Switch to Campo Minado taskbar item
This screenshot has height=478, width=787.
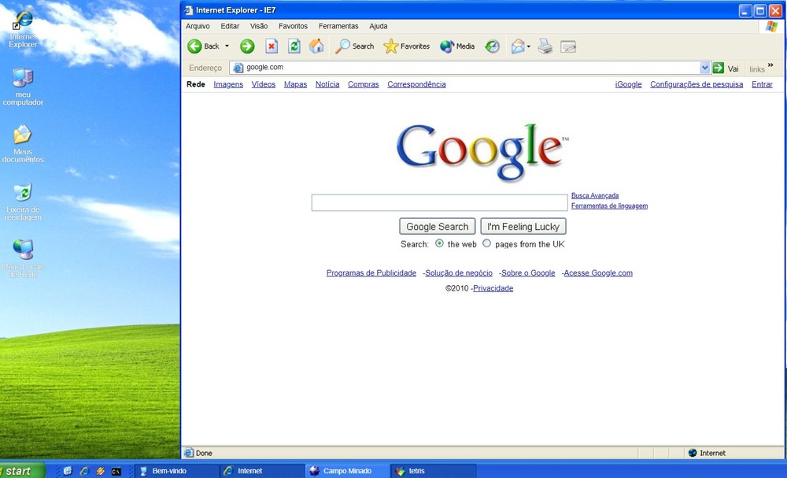pyautogui.click(x=347, y=471)
